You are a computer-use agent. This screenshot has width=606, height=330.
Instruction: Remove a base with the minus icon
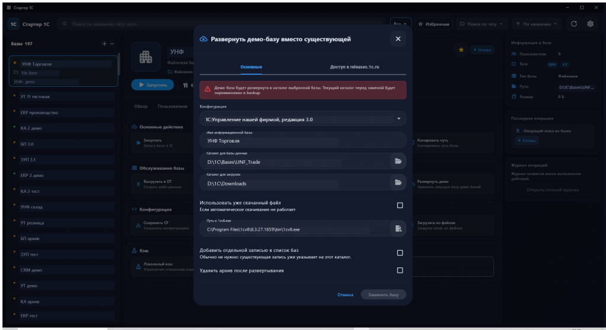[x=112, y=44]
